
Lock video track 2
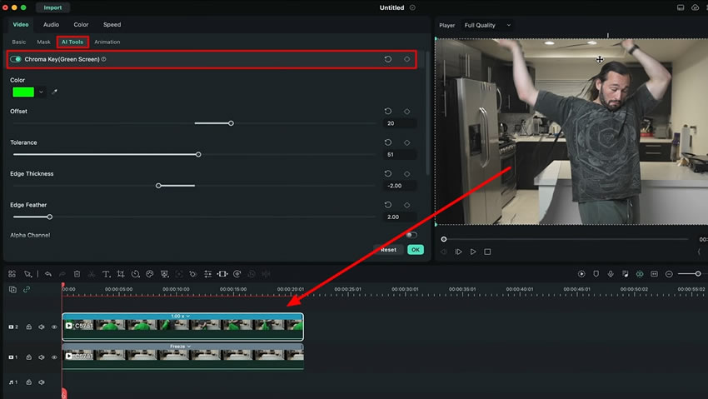(29, 327)
